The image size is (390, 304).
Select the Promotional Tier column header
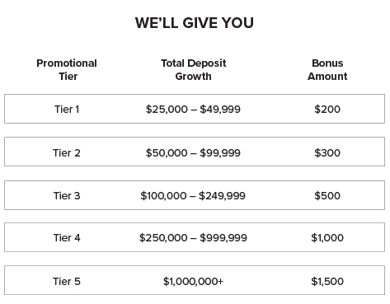[67, 70]
